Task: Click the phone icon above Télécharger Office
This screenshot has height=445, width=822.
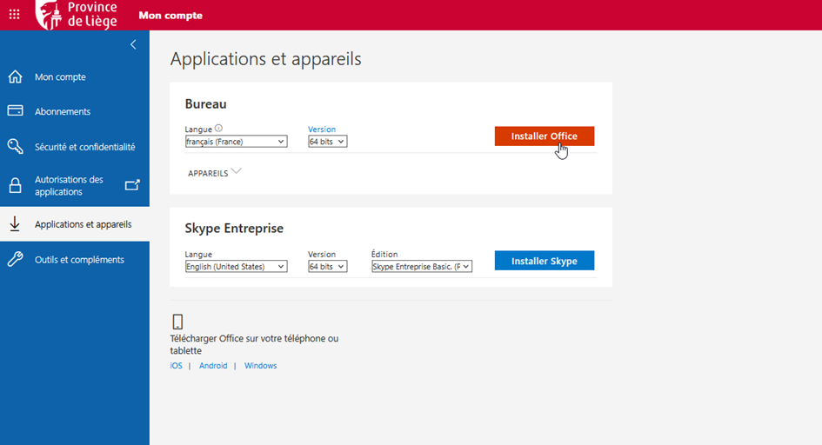Action: pos(177,322)
